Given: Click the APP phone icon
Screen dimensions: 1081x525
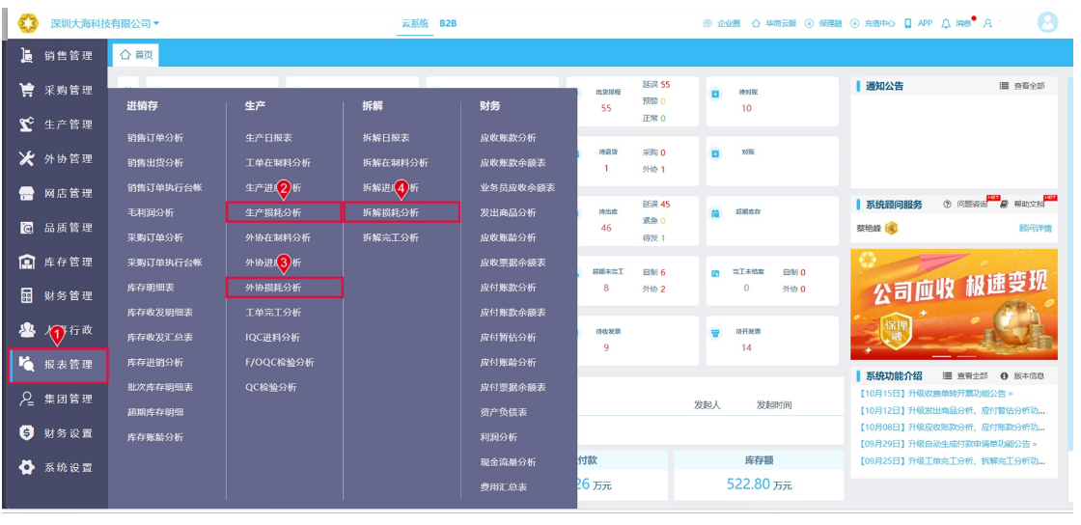Looking at the screenshot, I should point(908,23).
